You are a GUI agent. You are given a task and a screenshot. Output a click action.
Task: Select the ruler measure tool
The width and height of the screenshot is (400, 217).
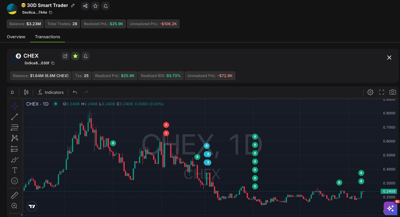point(15,195)
